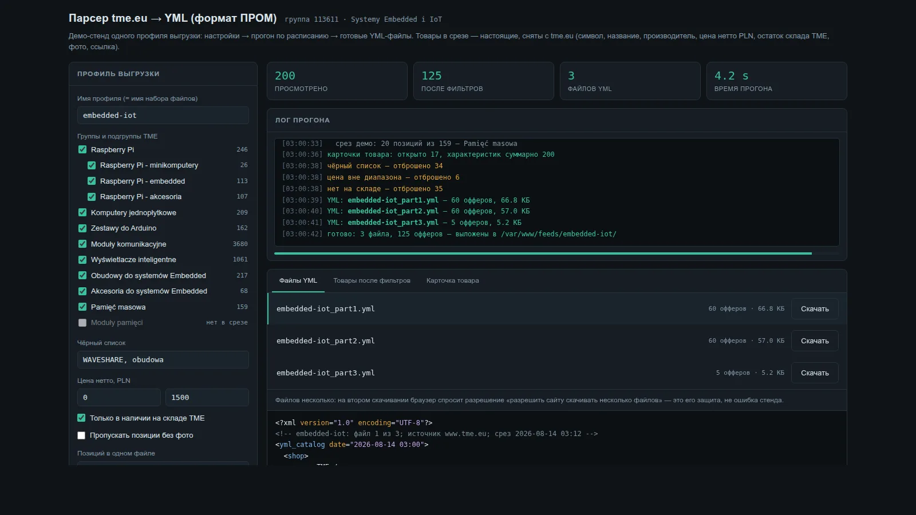Switch to 'Файлы YML' tab
The height and width of the screenshot is (515, 916).
tap(298, 280)
